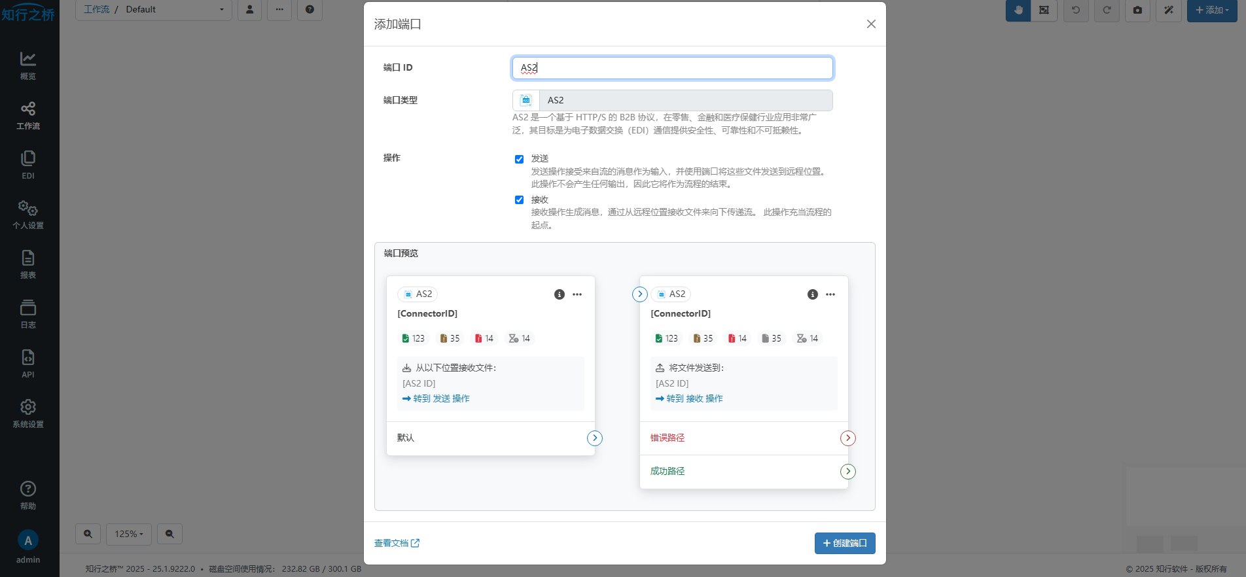Open the 125% zoom level dropdown
Viewport: 1246px width, 577px height.
(x=129, y=534)
